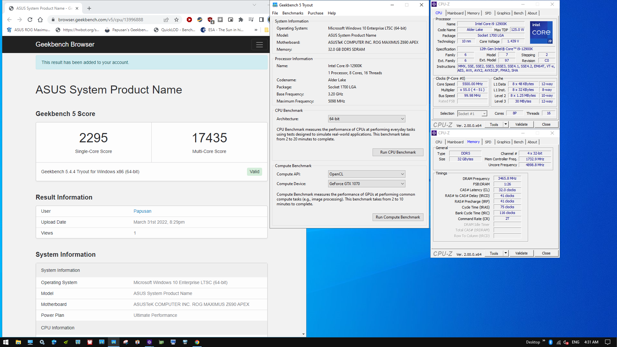The image size is (617, 347).
Task: Click Close button in lower CPU-Z window
Action: (546, 253)
